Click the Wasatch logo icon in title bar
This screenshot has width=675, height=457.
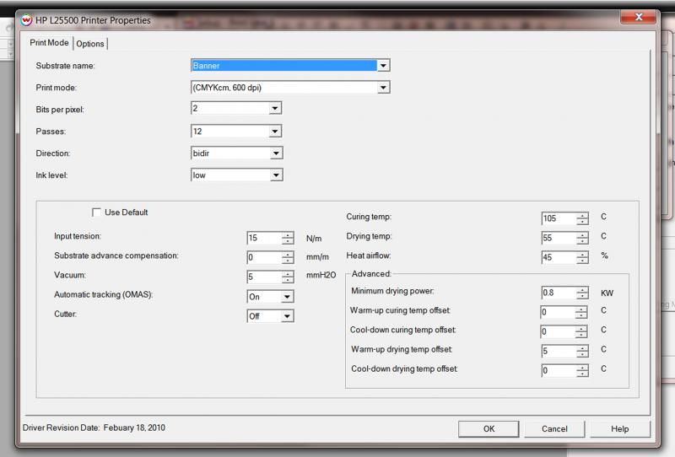click(x=26, y=19)
